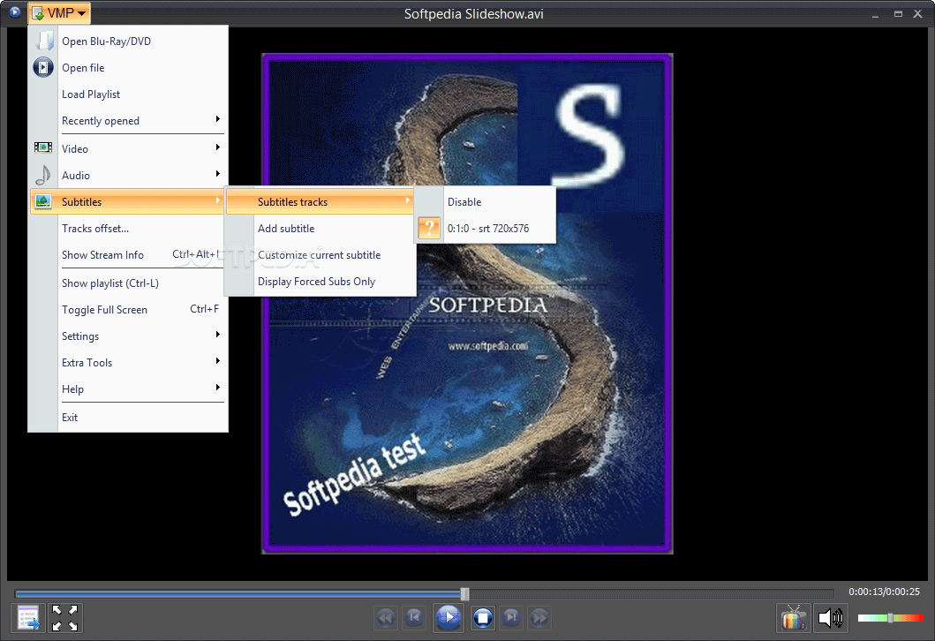The width and height of the screenshot is (935, 641).
Task: Select Disable subtitle track option
Action: (486, 201)
